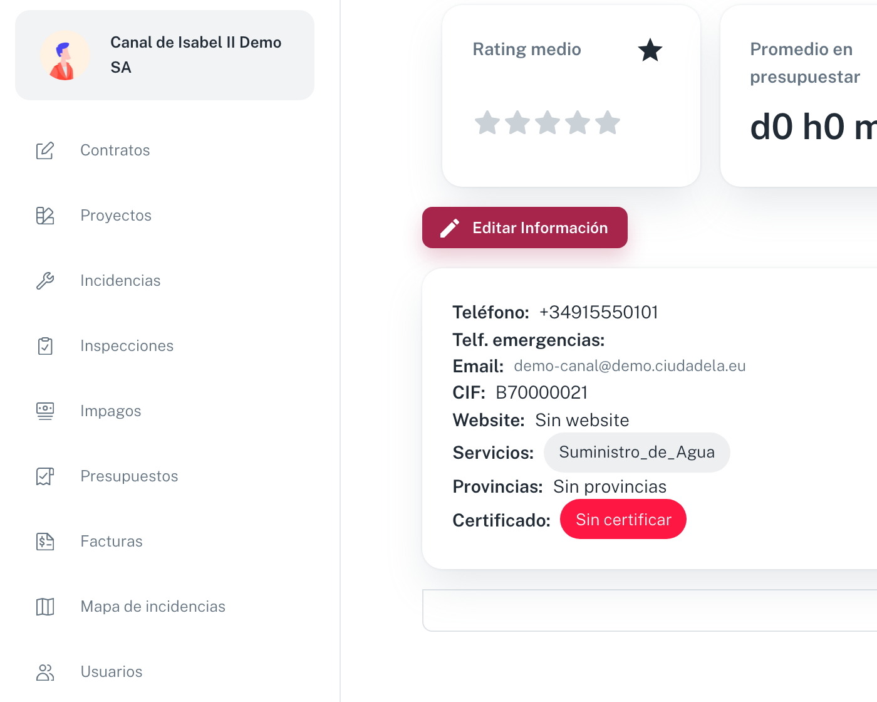
Task: Select the fifth grey rating star
Action: click(x=608, y=123)
